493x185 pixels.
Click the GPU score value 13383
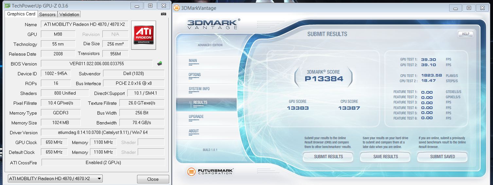click(298, 108)
